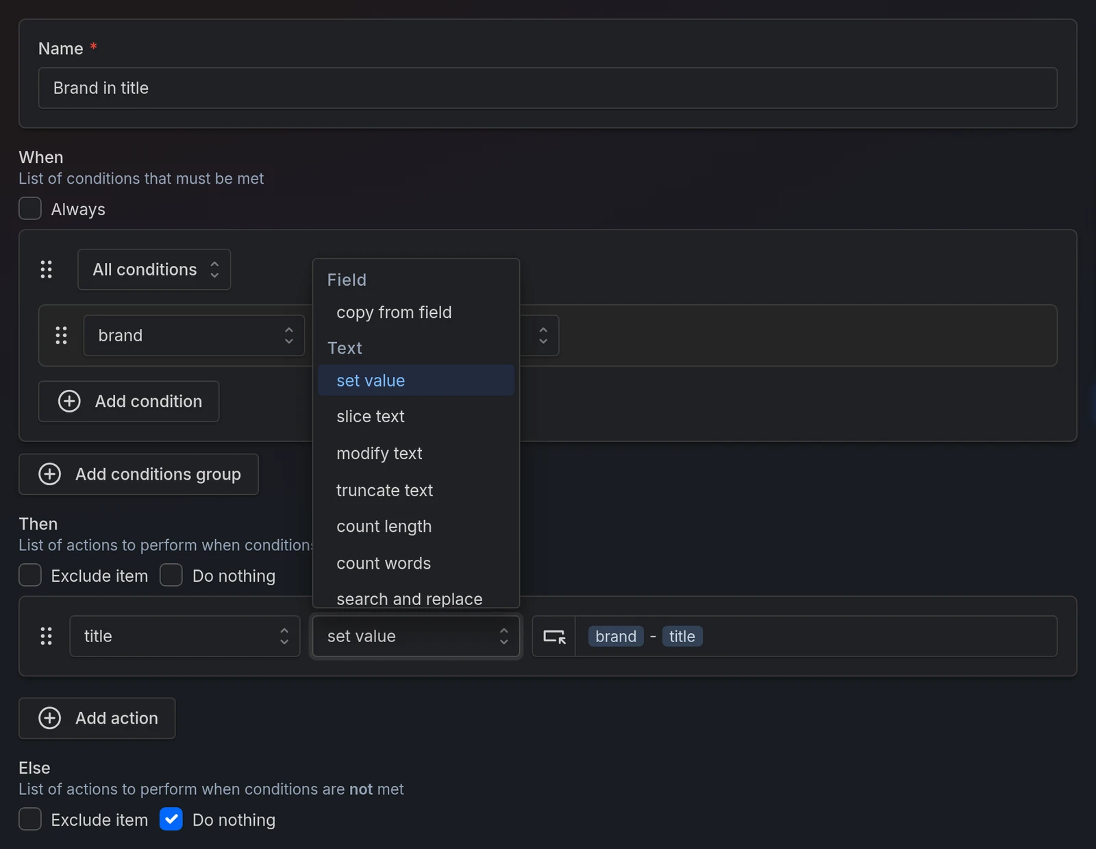
Task: Check Exclude item under Then
Action: point(30,576)
